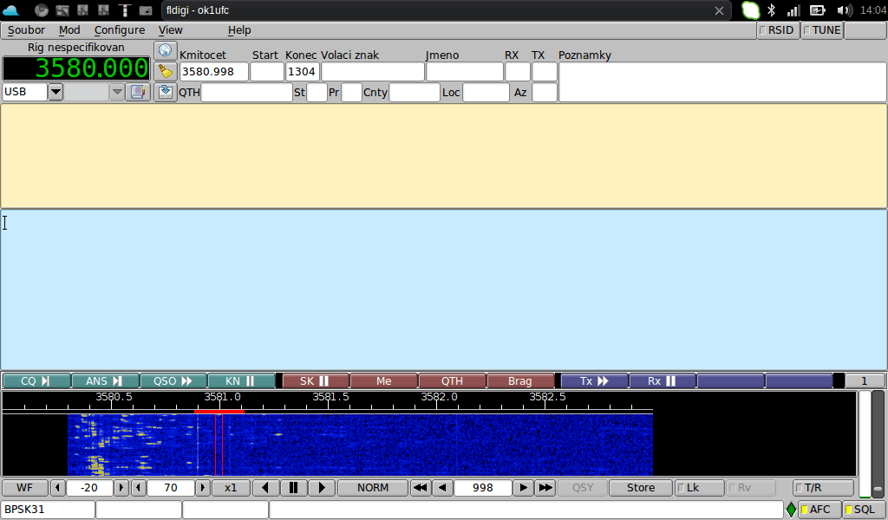The height and width of the screenshot is (520, 888).
Task: Open the Configure menu
Action: pos(120,30)
